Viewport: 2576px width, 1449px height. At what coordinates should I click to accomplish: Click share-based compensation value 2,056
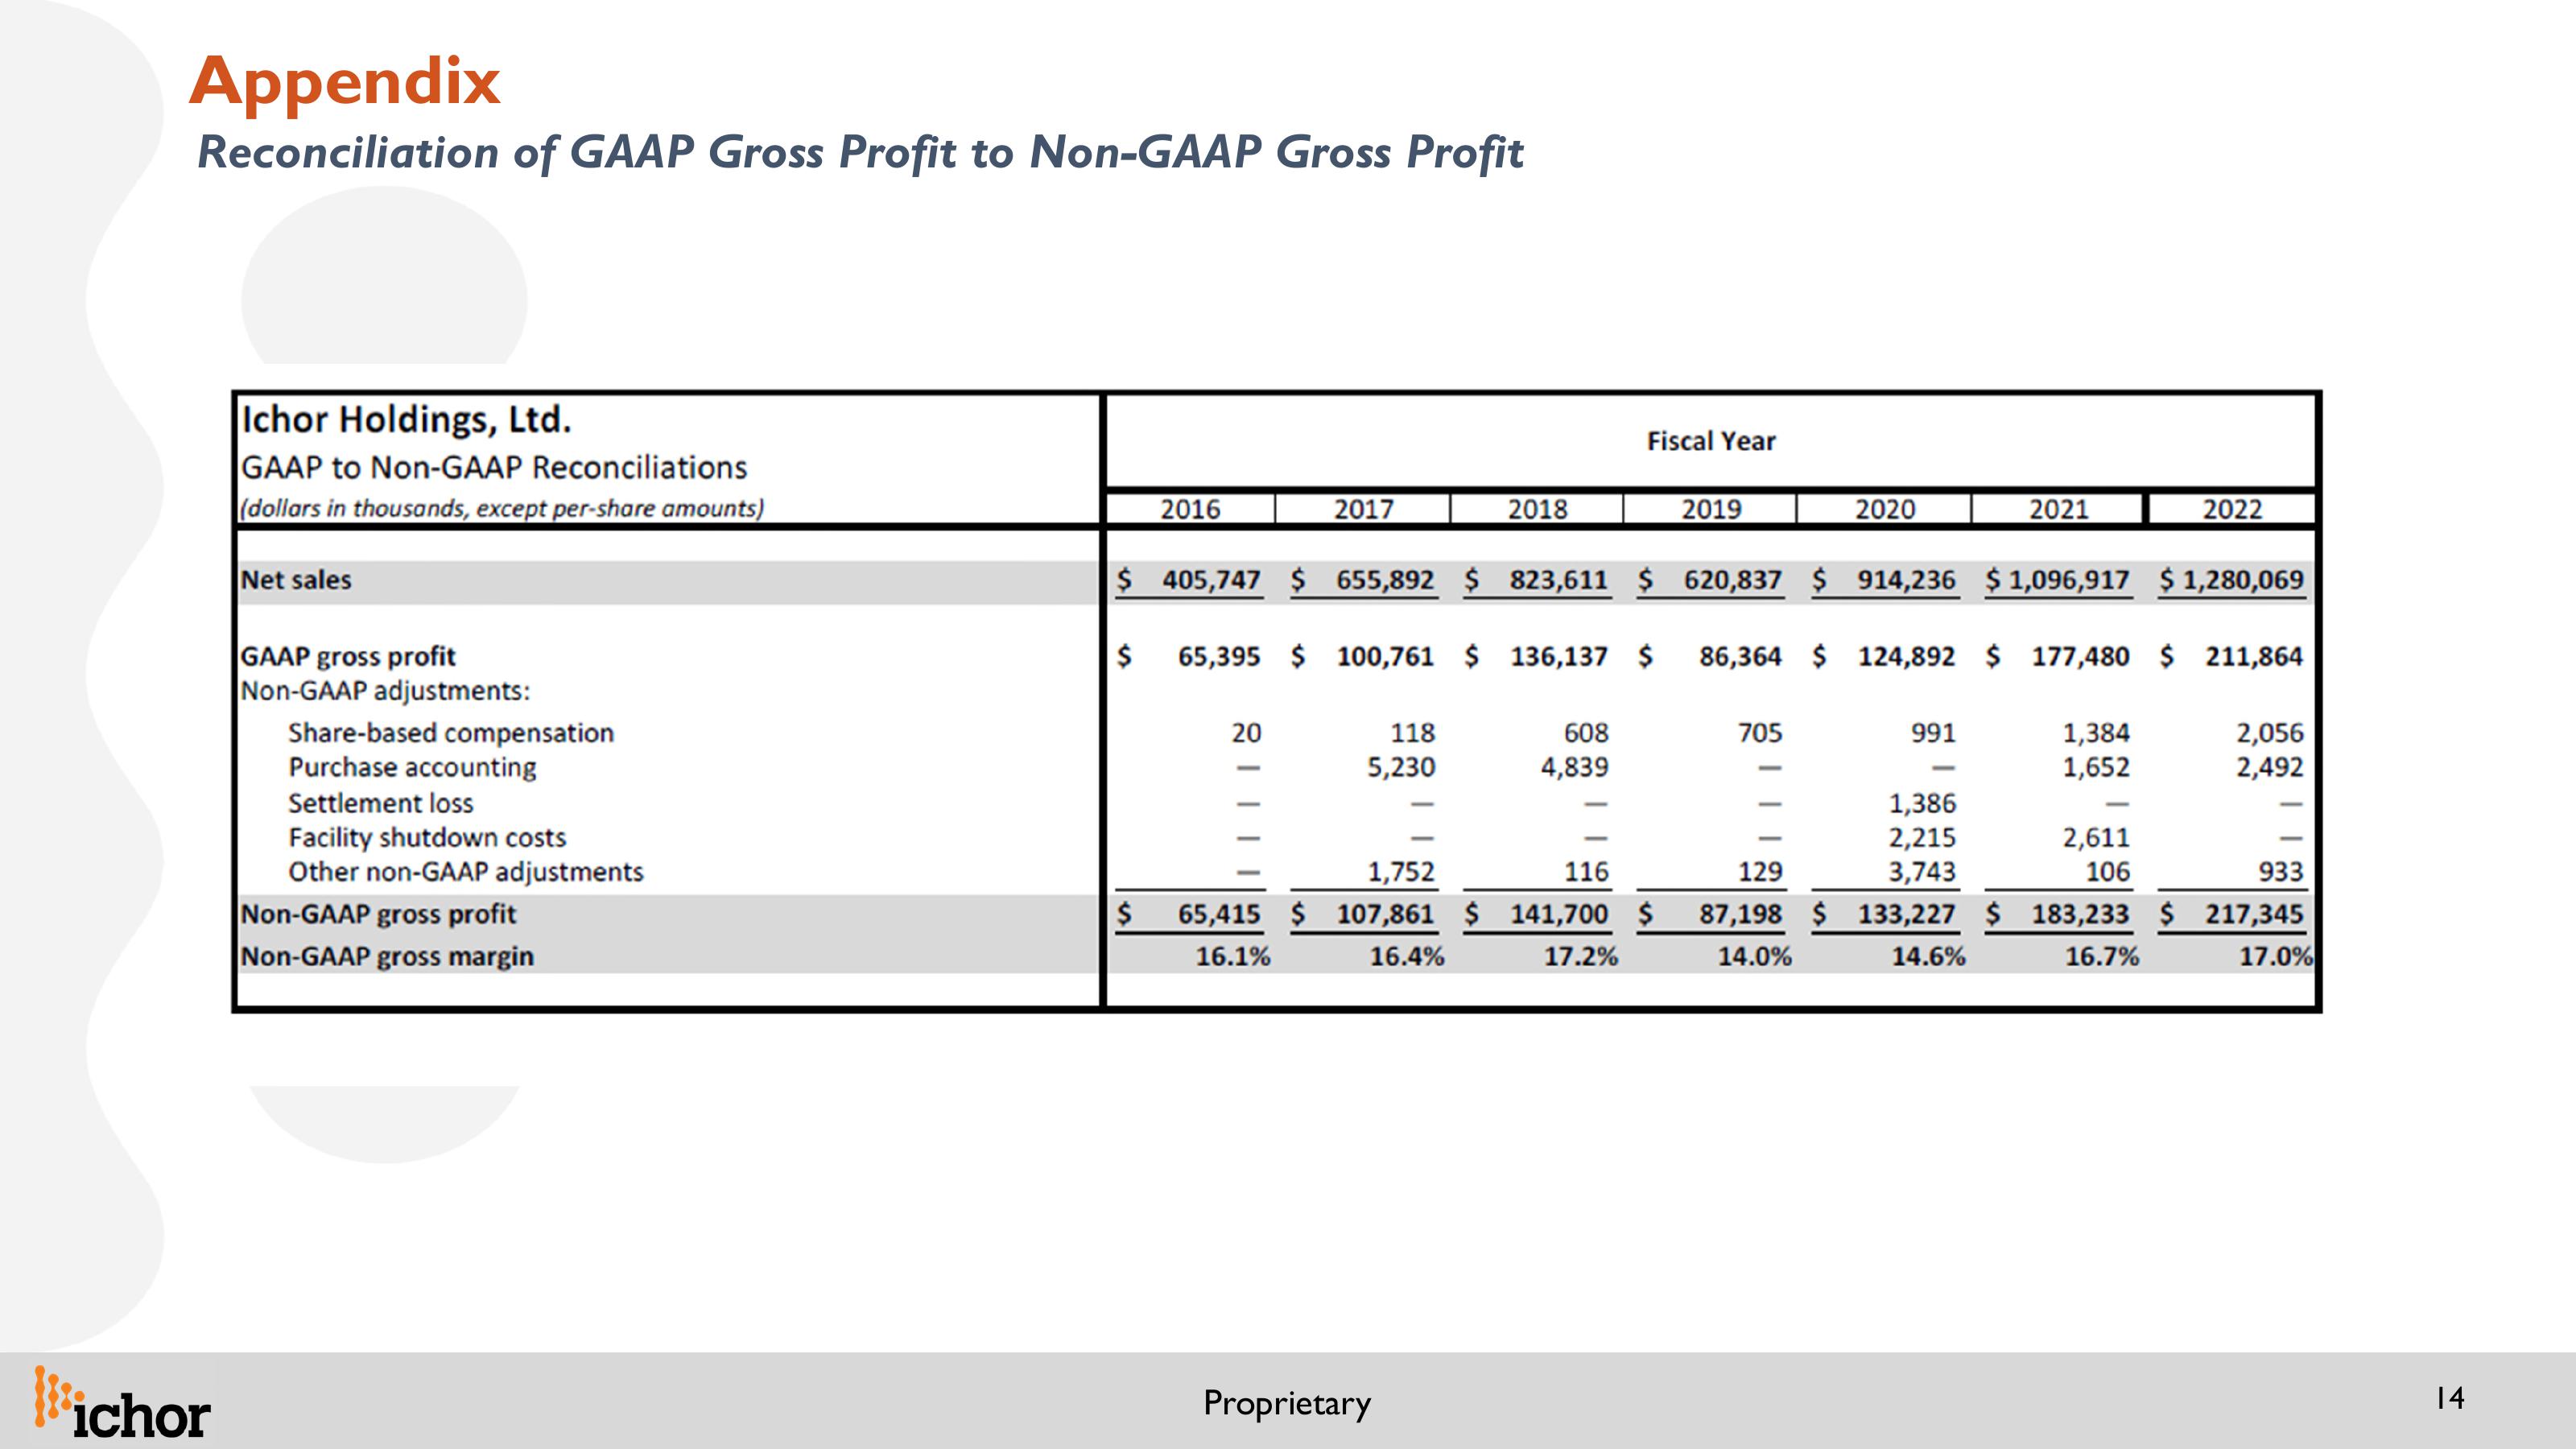tap(2270, 733)
